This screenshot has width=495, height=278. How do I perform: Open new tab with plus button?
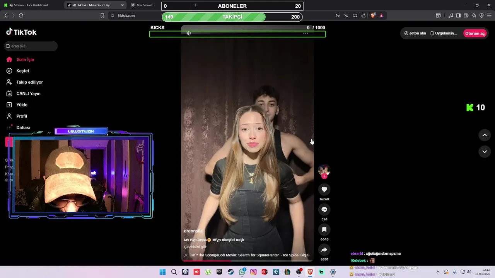[195, 5]
